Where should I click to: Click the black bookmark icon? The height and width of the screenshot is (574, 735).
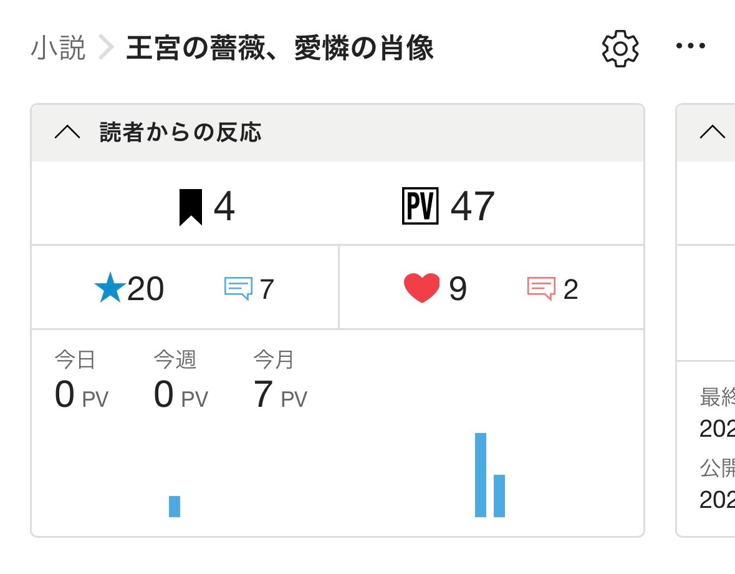191,208
